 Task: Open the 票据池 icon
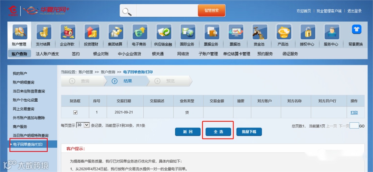236,32
